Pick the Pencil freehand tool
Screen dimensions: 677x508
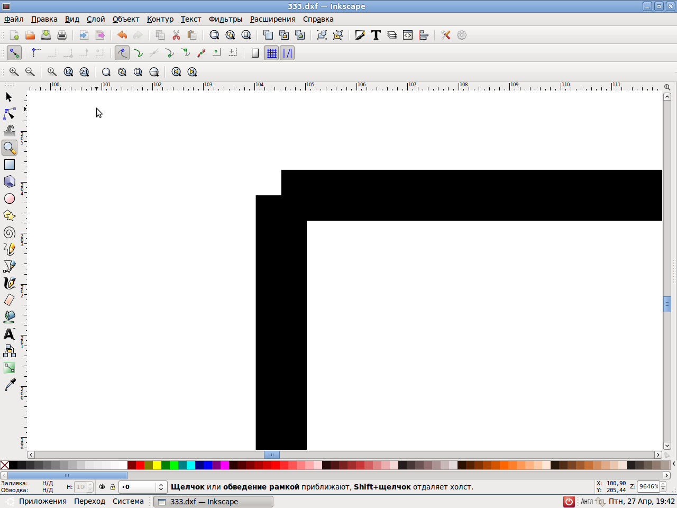click(x=9, y=249)
